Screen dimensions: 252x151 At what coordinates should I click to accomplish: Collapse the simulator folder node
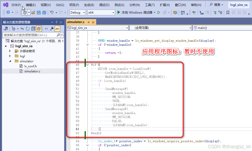tap(10, 61)
